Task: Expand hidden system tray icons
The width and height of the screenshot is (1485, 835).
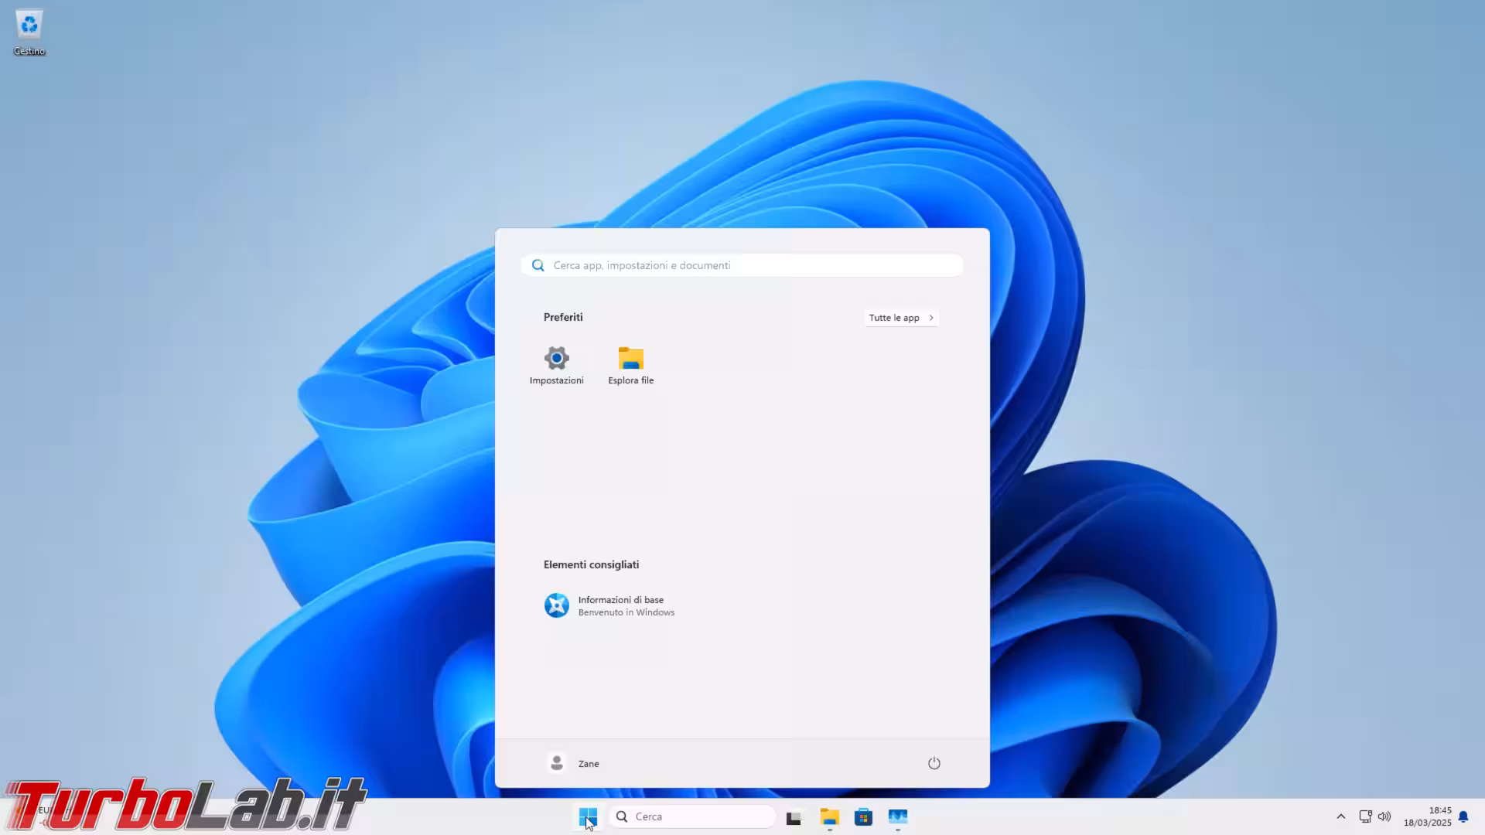Action: coord(1340,816)
